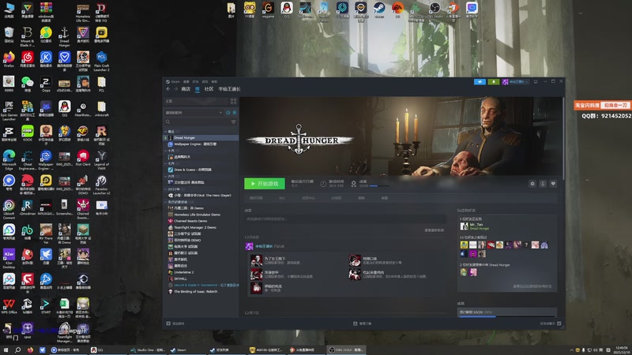The image size is (632, 355).
Task: Go forward with Steam's right arrow
Action: 175,89
